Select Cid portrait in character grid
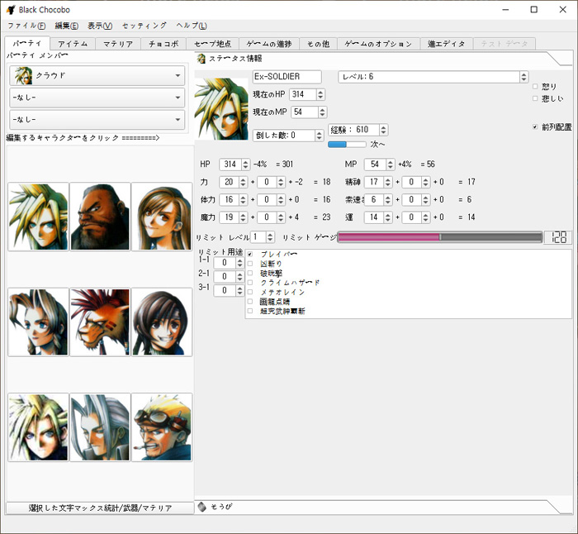The height and width of the screenshot is (534, 578). point(162,427)
